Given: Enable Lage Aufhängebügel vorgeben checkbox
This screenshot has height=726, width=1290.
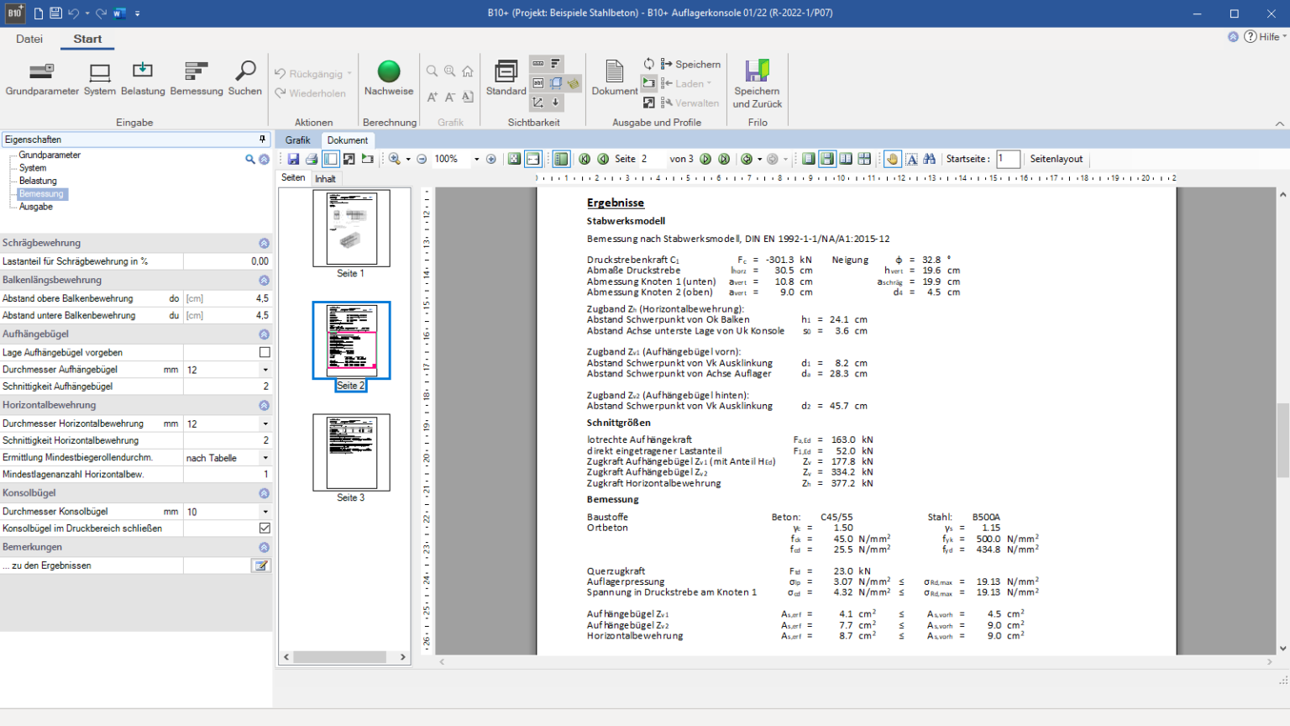Looking at the screenshot, I should tap(265, 353).
